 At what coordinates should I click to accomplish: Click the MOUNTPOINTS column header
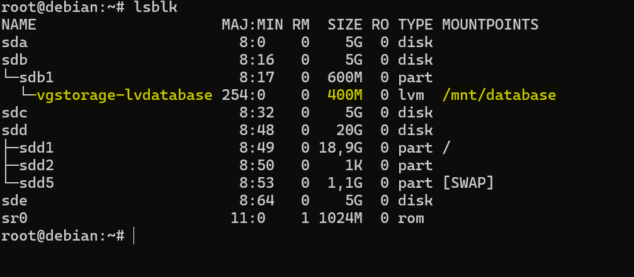(490, 25)
